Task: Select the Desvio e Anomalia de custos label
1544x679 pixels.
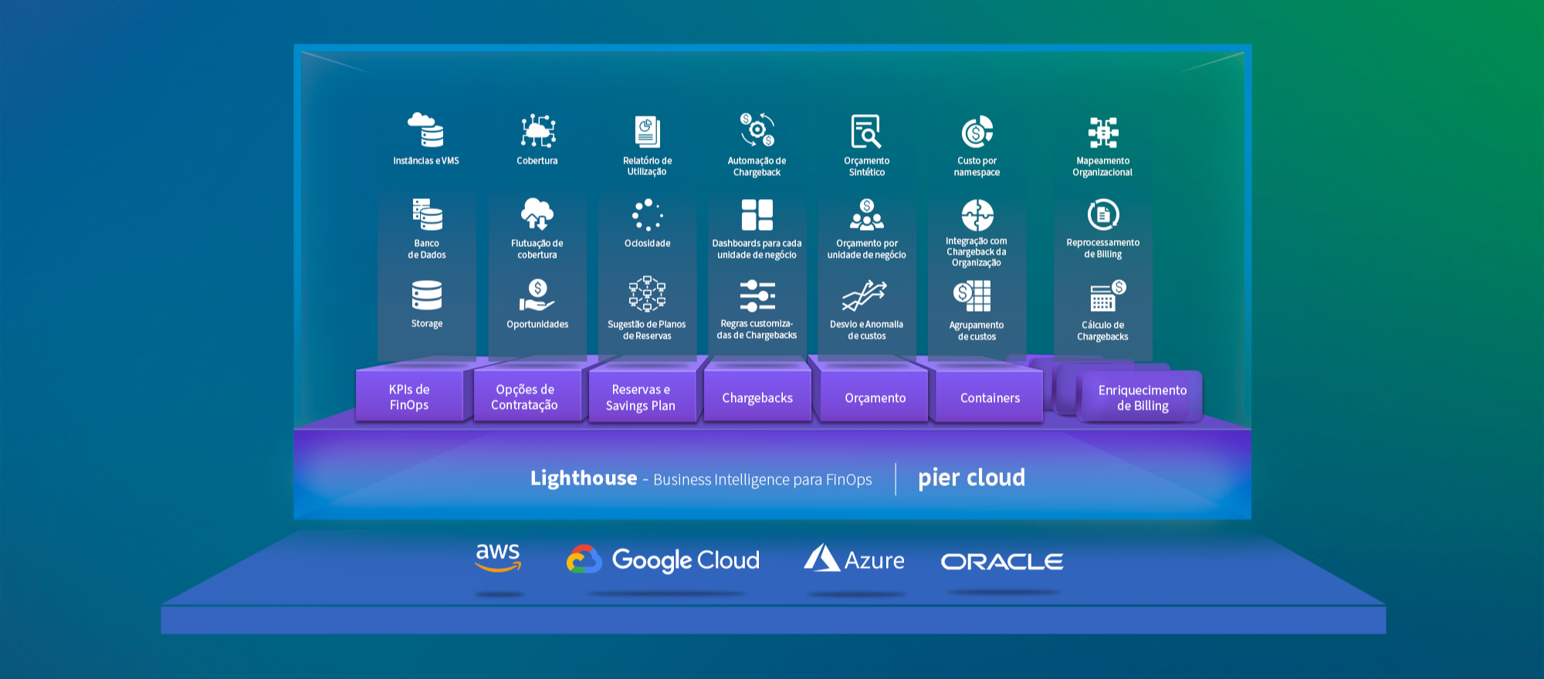Action: [x=866, y=330]
